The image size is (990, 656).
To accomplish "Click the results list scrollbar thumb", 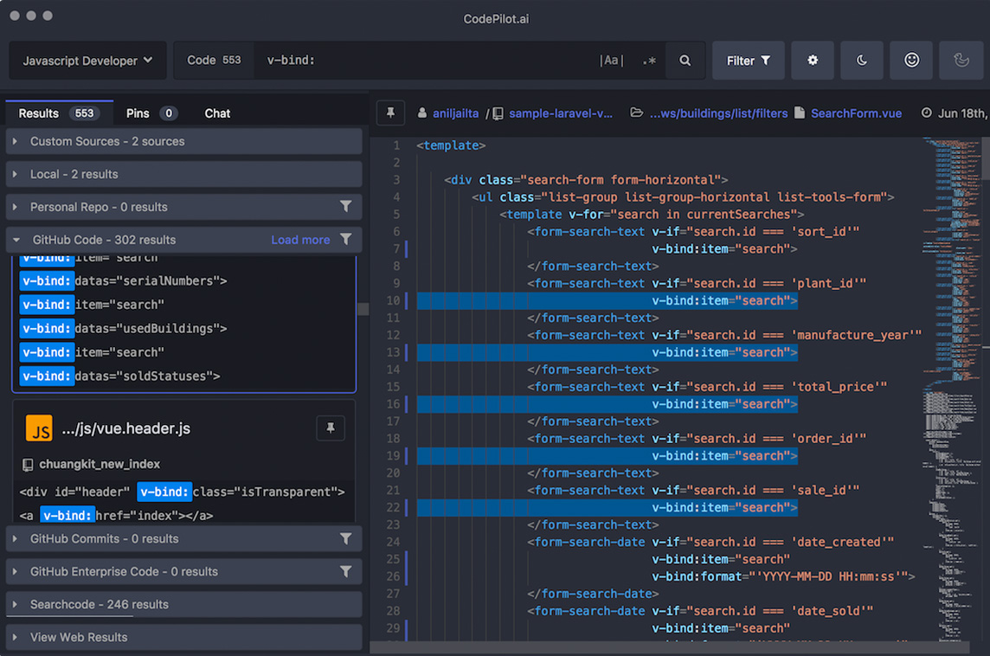I will click(363, 309).
